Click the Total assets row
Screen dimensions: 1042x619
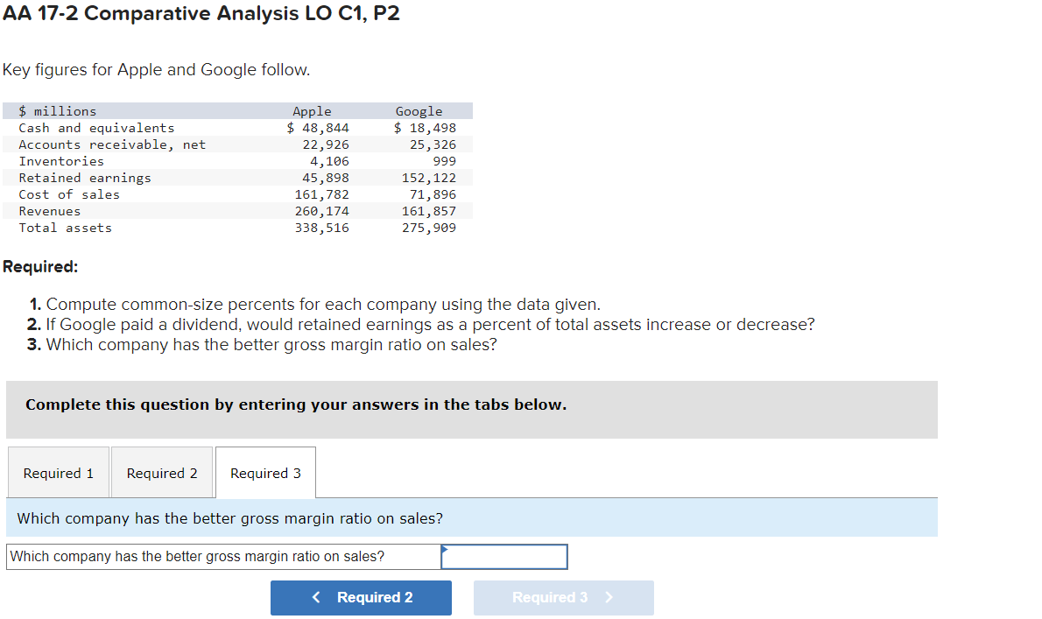(x=64, y=228)
